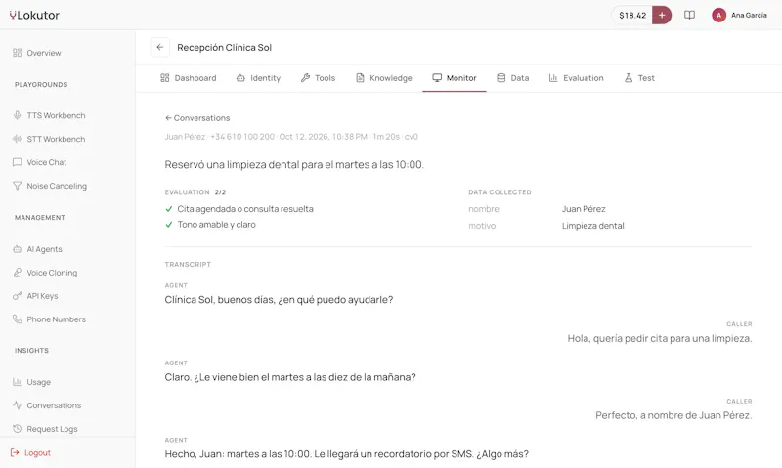This screenshot has height=468, width=782.
Task: Click the Identity tab robot icon
Action: (240, 78)
